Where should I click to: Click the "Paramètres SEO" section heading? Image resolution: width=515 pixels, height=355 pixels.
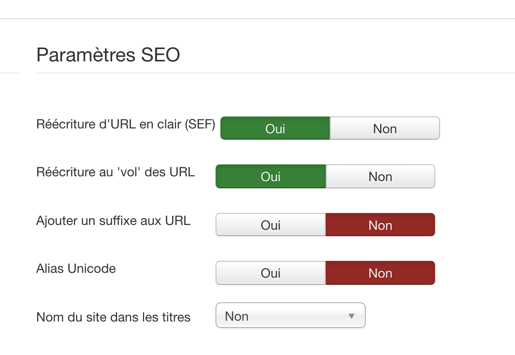point(108,55)
